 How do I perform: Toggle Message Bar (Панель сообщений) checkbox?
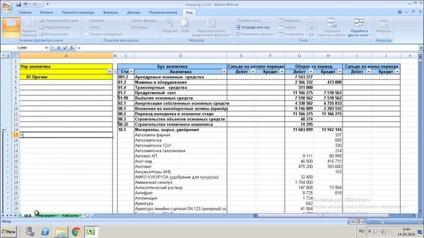[x=86, y=34]
